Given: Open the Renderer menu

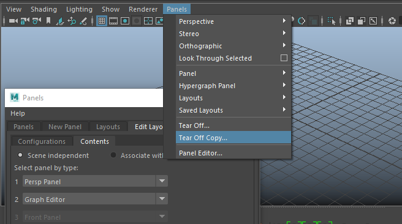Looking at the screenshot, I should (143, 9).
